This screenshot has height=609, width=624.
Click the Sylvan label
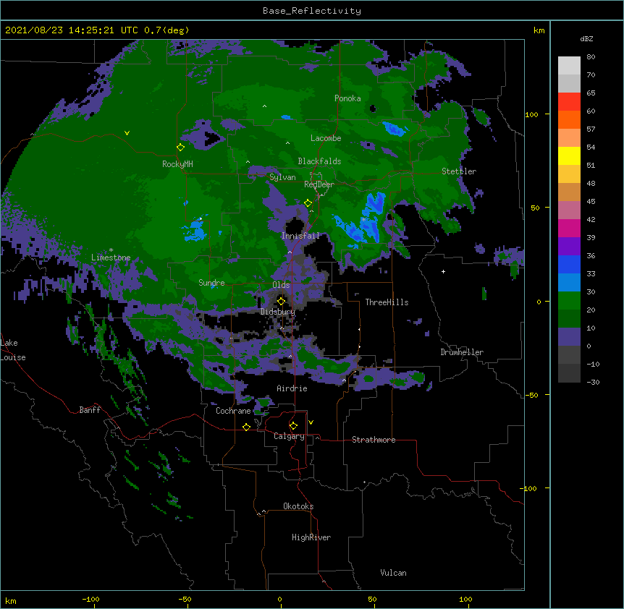(282, 177)
